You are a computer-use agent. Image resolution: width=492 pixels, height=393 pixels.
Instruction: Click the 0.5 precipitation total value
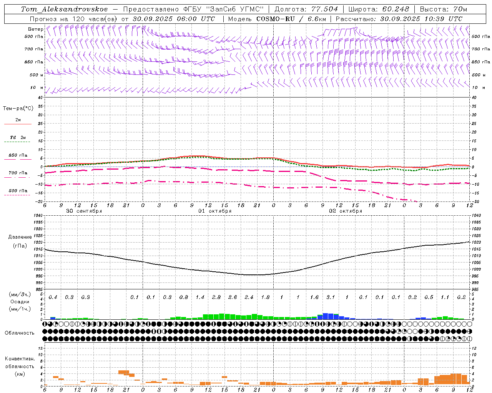[x=429, y=297]
